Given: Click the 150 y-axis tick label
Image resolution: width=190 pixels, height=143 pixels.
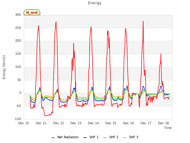Looking at the screenshot, I should tap(18, 54).
